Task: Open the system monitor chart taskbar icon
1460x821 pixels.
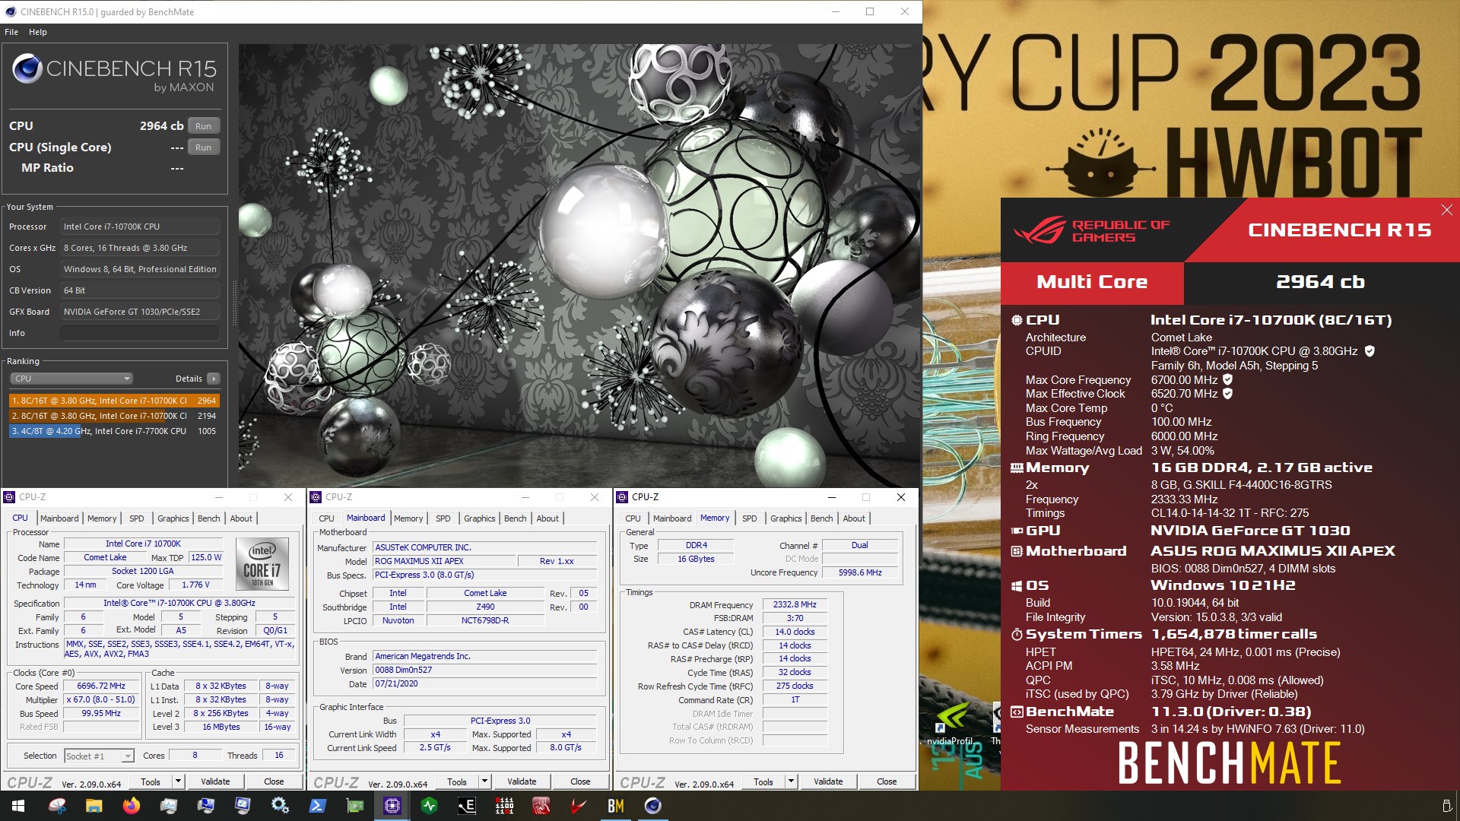Action: [243, 806]
